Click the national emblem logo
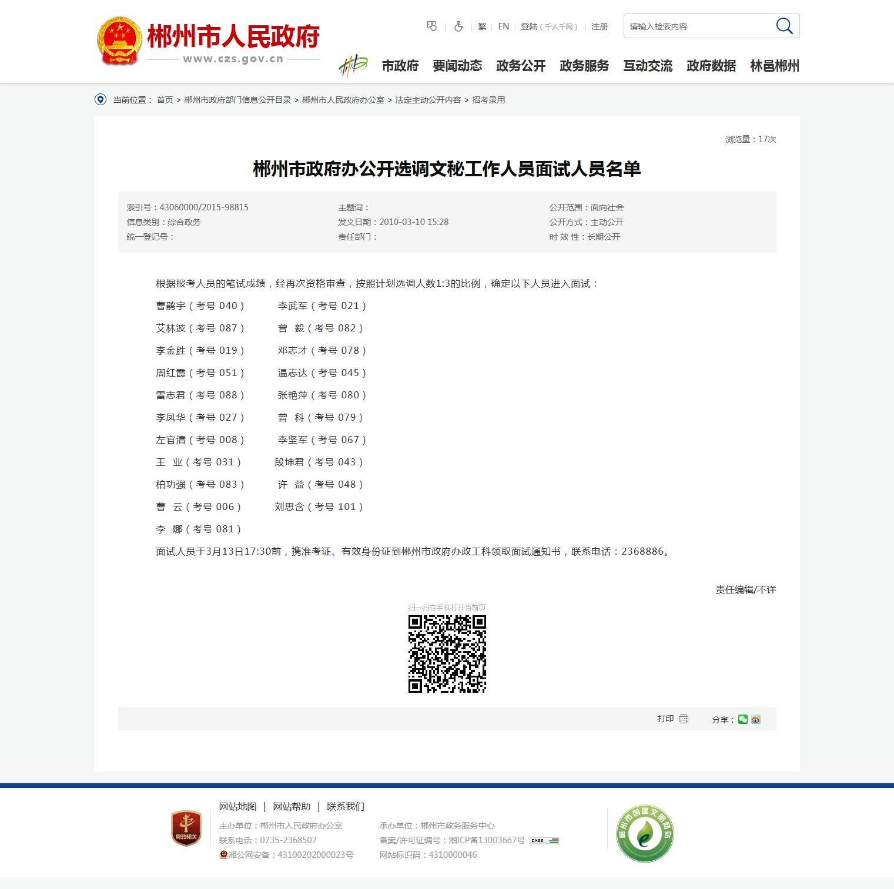The width and height of the screenshot is (894, 889). pyautogui.click(x=119, y=41)
